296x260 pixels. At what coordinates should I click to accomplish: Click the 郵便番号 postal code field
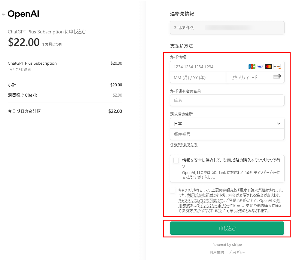coord(227,134)
